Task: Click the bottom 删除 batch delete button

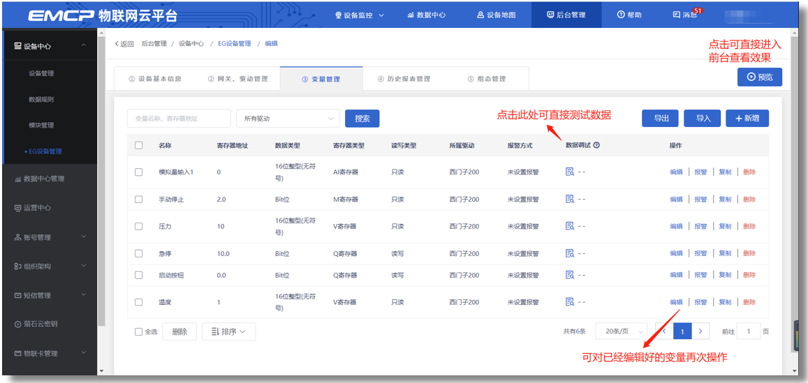Action: point(179,331)
